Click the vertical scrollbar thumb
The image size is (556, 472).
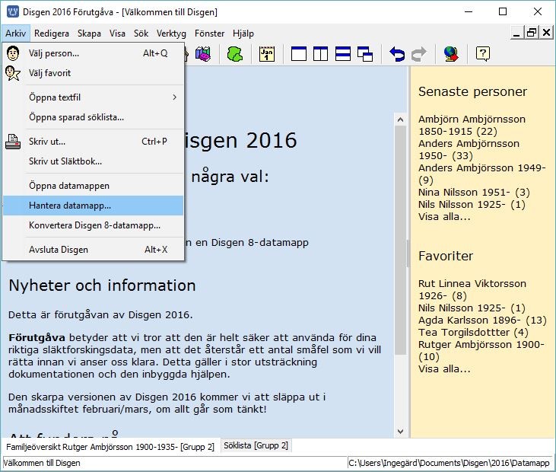click(x=400, y=240)
